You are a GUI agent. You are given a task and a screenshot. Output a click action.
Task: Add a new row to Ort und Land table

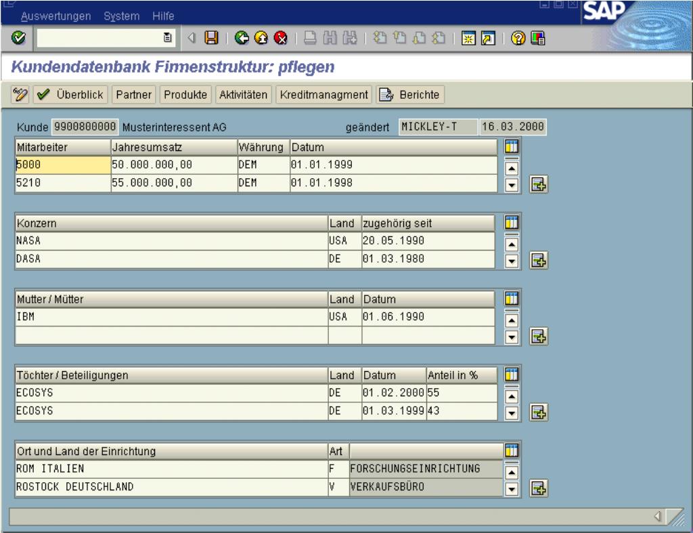[539, 489]
